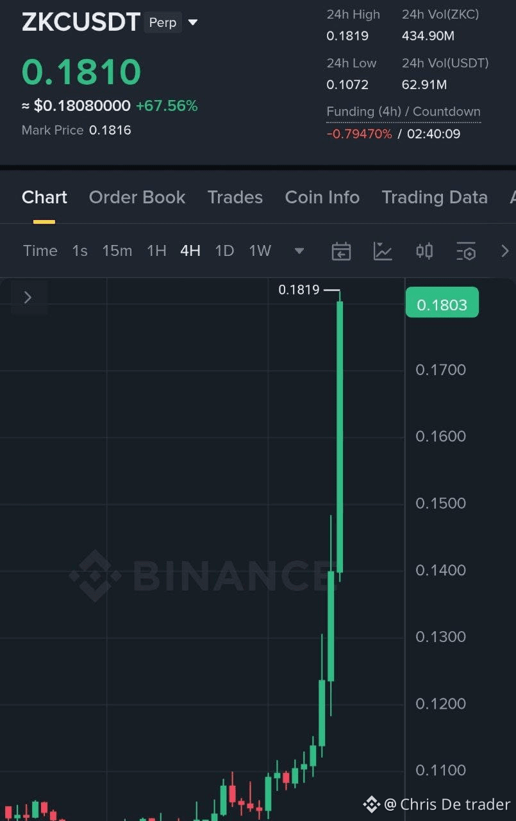516x821 pixels.
Task: Switch to the 1D interval
Action: point(224,251)
